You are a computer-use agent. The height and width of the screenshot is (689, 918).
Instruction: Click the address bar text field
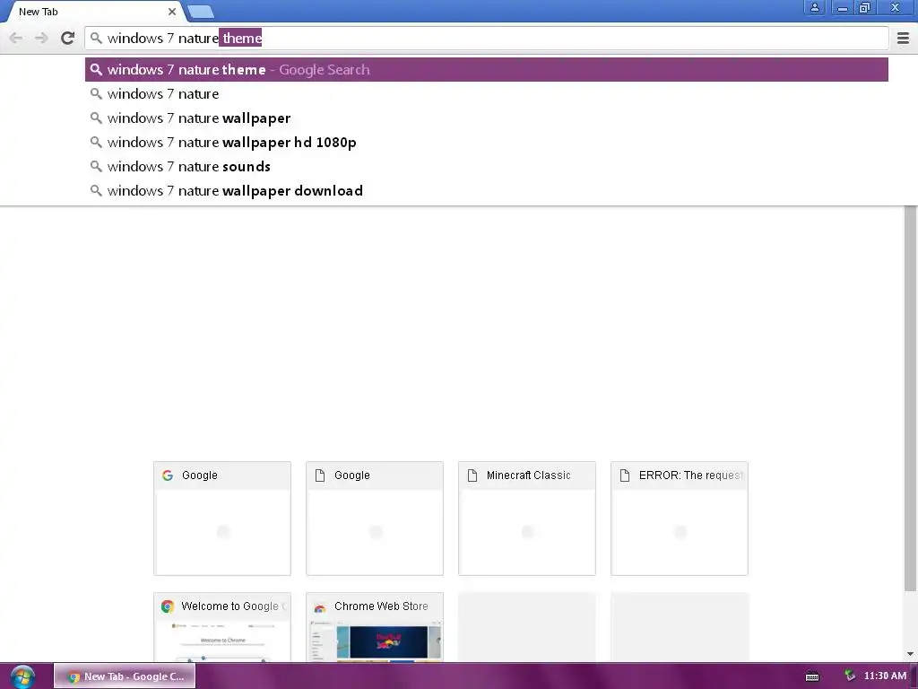point(487,38)
